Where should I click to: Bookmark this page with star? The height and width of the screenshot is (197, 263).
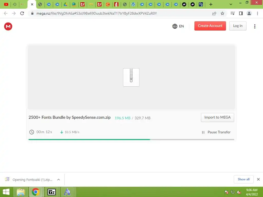(x=222, y=13)
